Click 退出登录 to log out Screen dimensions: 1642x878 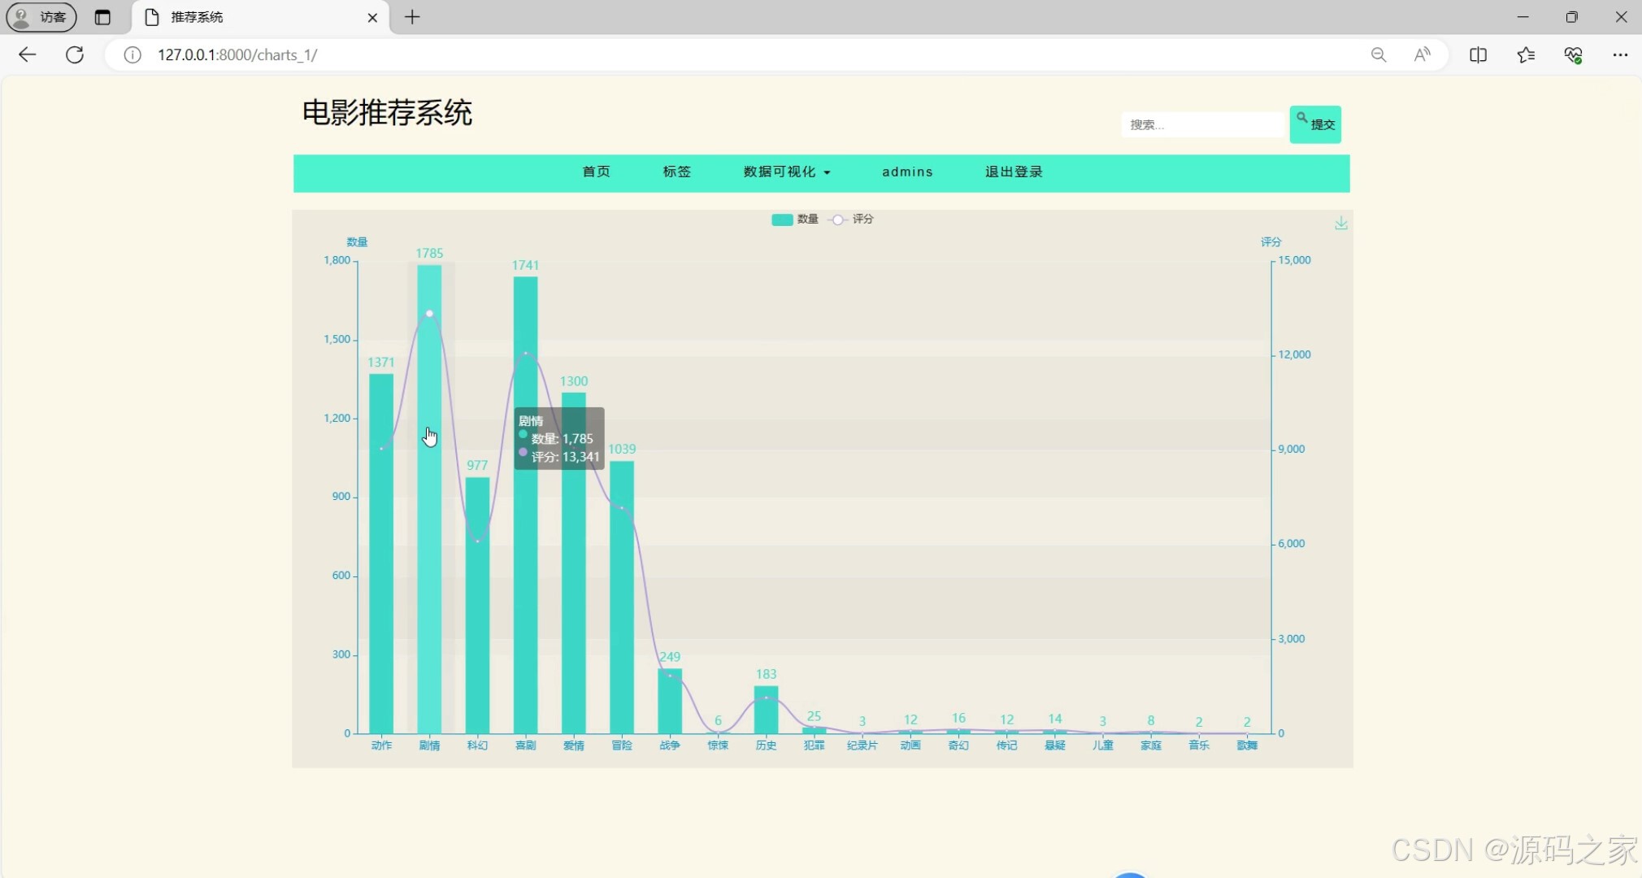pyautogui.click(x=1014, y=172)
